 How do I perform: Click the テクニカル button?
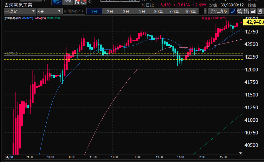pos(218,11)
